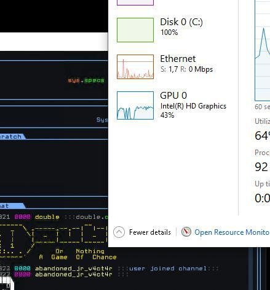Collapse view with the Fewer details chevron
Viewport: 270px width, 290px height.
pos(119,232)
